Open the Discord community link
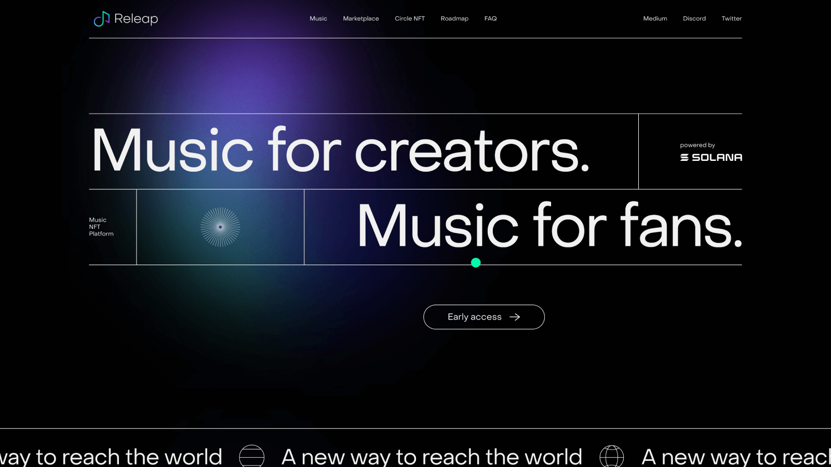The width and height of the screenshot is (831, 467). pos(694,19)
